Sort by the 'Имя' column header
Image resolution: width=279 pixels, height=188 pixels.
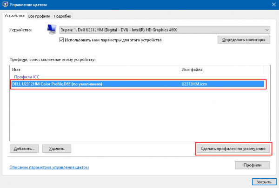tap(93, 69)
